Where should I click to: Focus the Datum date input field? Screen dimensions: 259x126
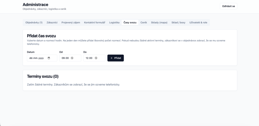[x=42, y=58]
